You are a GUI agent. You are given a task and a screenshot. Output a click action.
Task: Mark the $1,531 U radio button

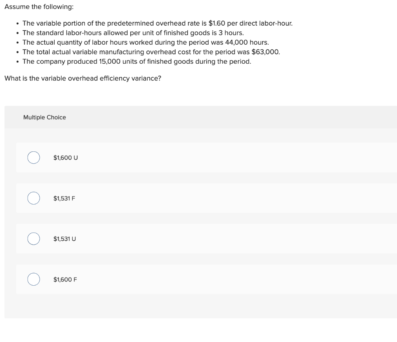34,239
